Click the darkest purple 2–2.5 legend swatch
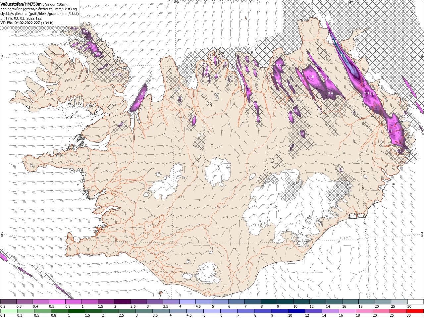 tap(122, 302)
